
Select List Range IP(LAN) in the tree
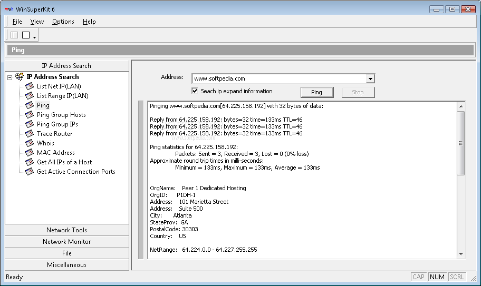[63, 96]
